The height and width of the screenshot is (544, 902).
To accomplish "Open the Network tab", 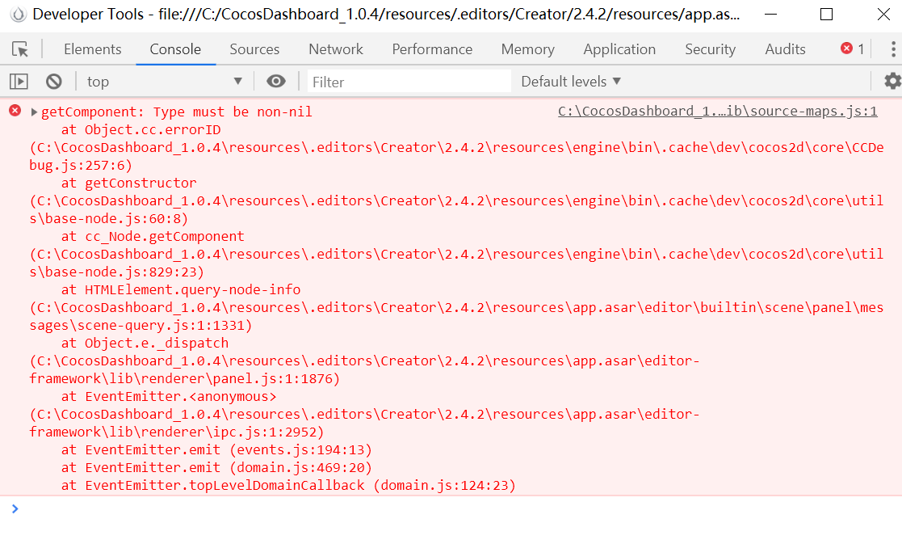I will [x=336, y=49].
